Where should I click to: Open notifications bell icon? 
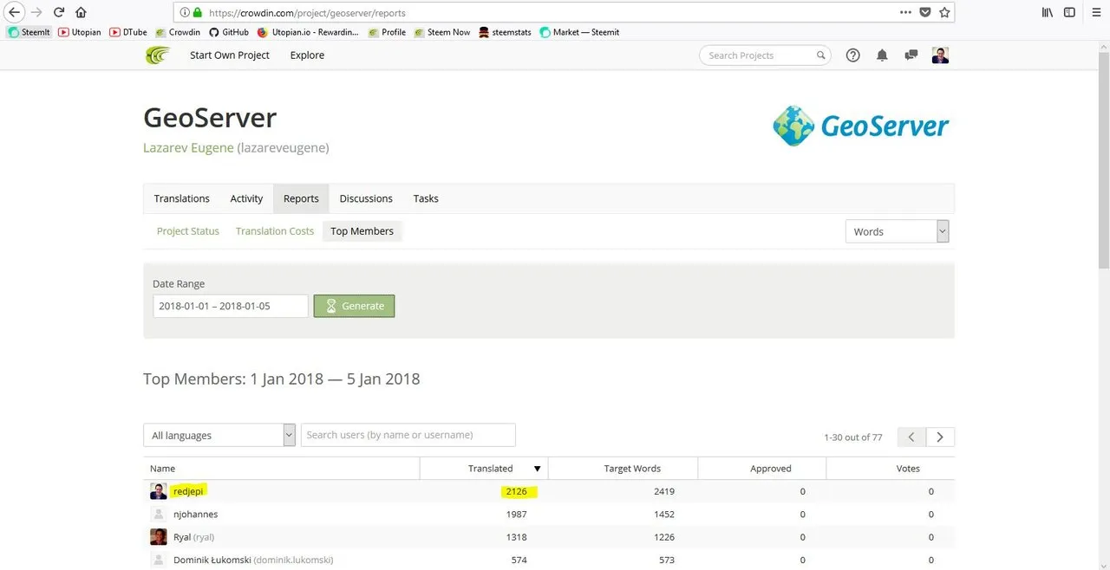pos(882,55)
